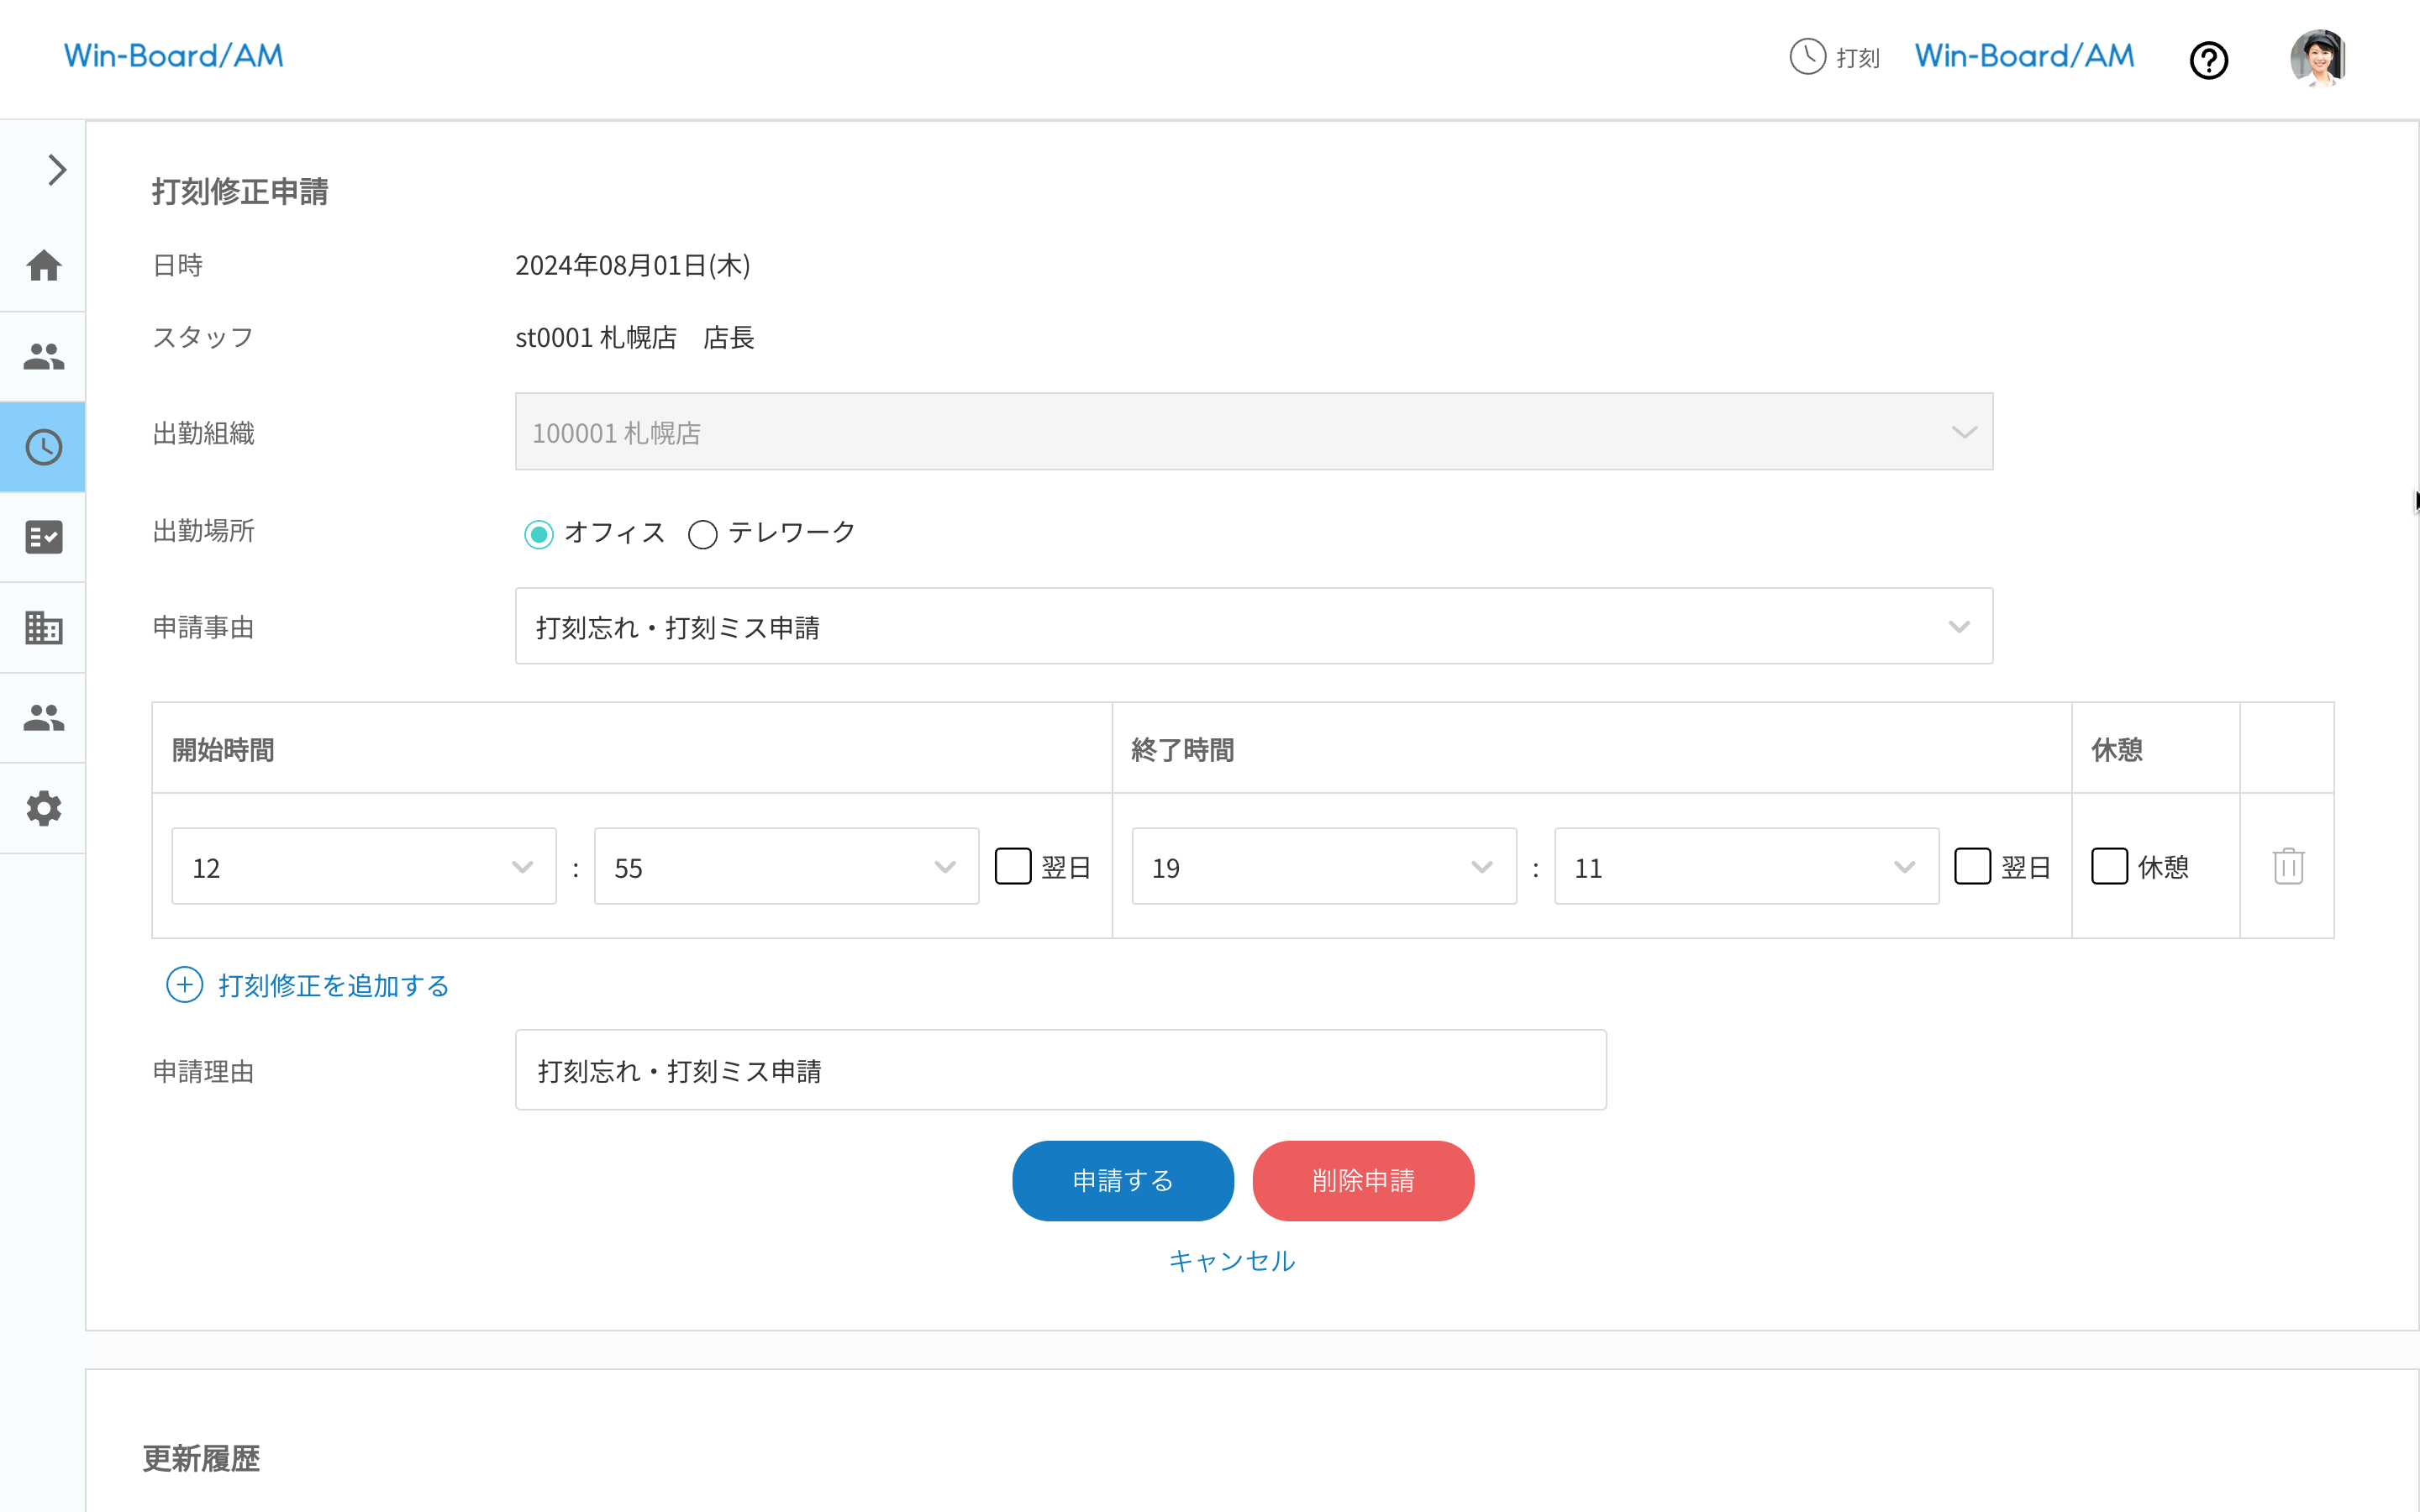Open the 勤怠 clock icon in the sidebar
Viewport: 2420px width, 1512px height.
point(44,447)
